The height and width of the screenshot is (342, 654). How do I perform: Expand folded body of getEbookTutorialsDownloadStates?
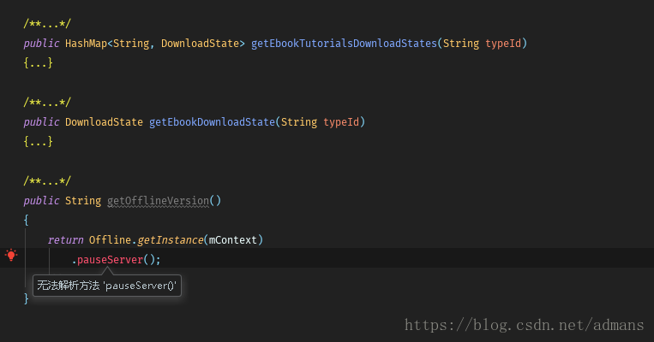point(38,62)
